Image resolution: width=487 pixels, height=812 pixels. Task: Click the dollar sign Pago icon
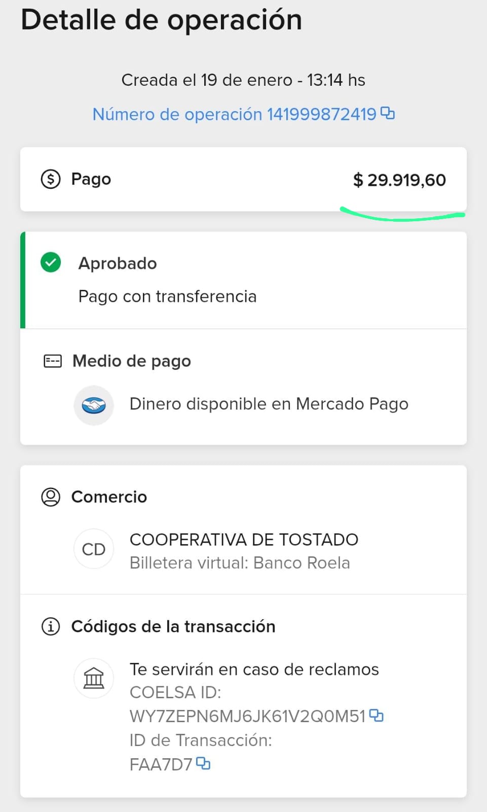pyautogui.click(x=51, y=179)
